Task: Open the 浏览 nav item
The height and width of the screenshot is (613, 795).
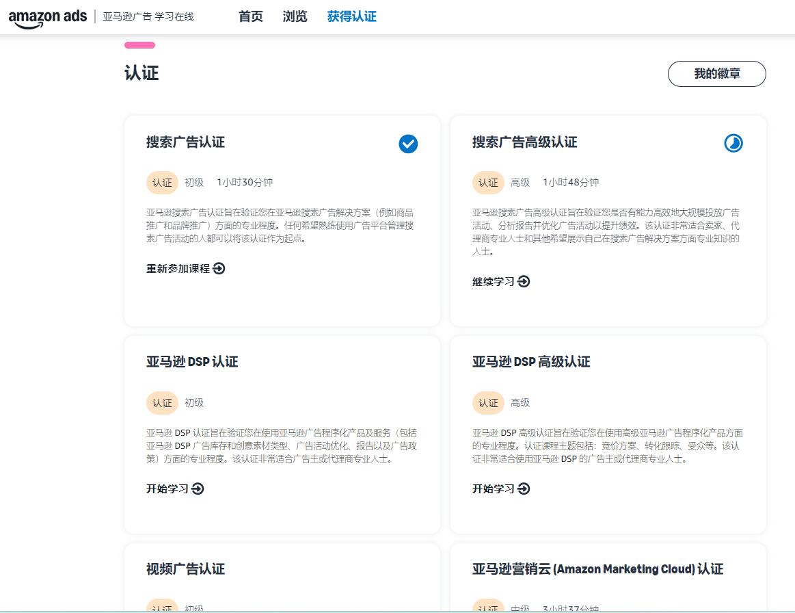Action: click(x=295, y=16)
